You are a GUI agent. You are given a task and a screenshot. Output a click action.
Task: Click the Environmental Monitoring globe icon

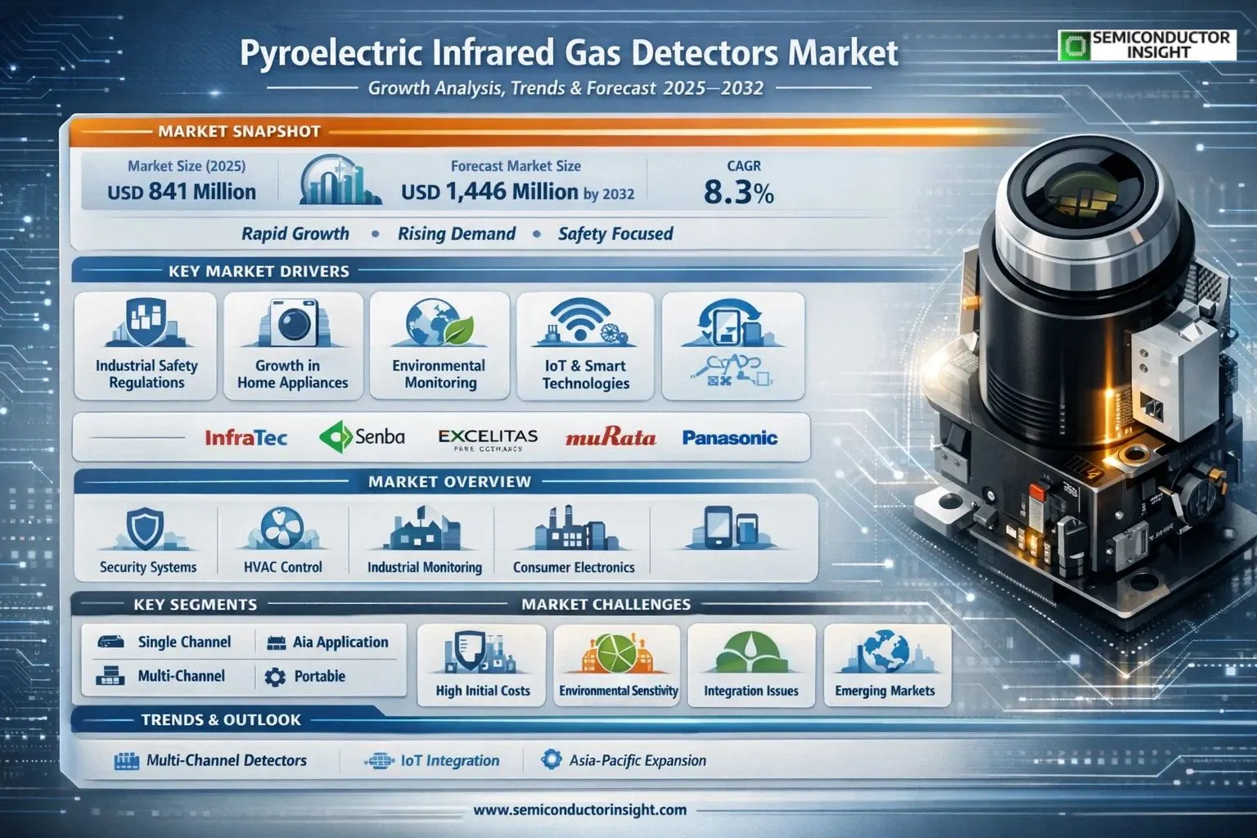439,324
